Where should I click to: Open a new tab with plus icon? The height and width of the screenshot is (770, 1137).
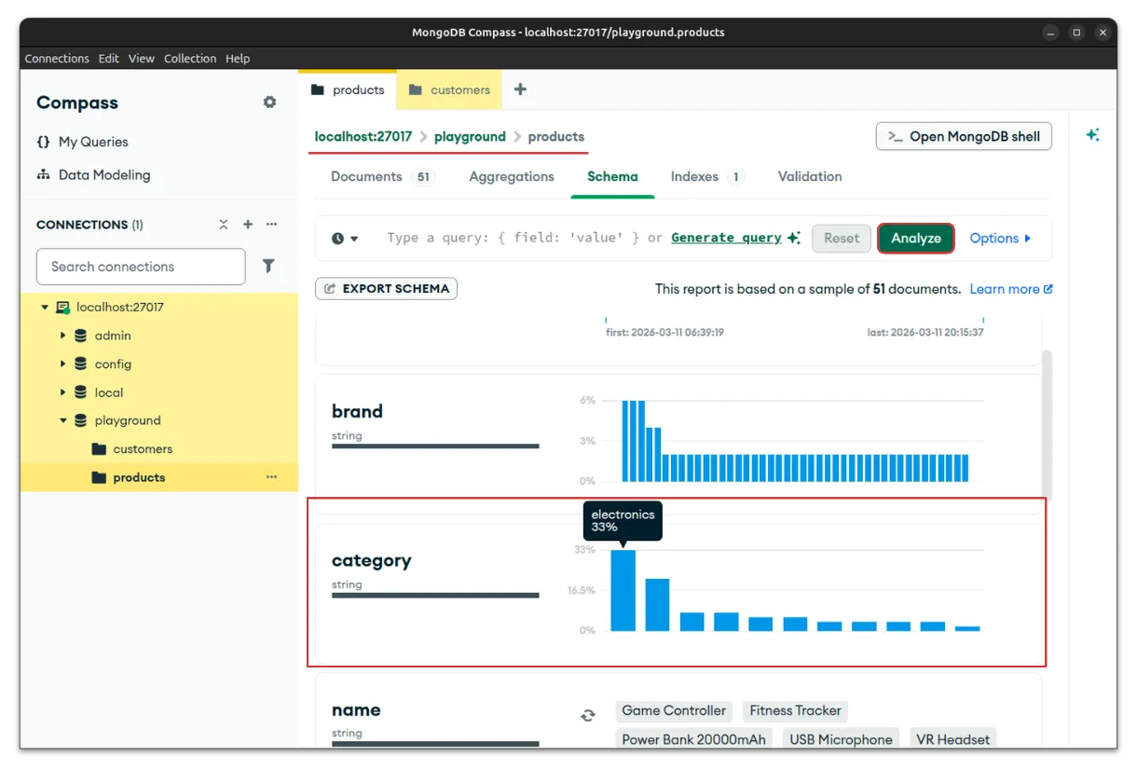(520, 89)
